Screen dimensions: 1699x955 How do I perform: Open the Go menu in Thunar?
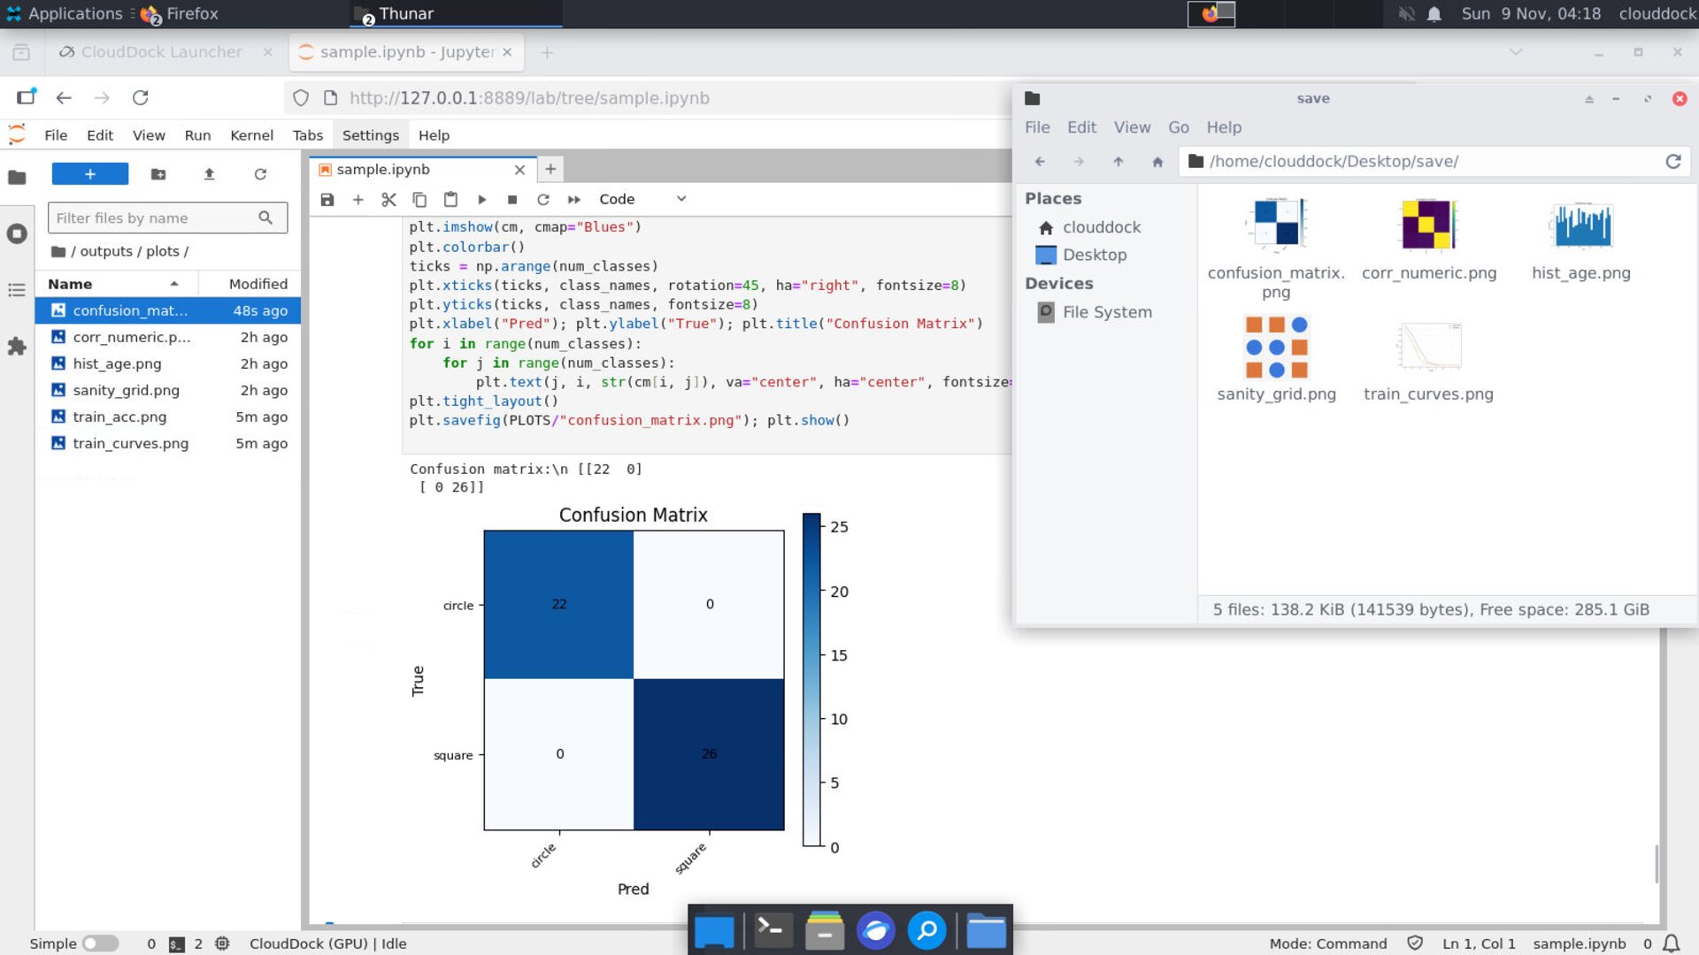pyautogui.click(x=1178, y=127)
